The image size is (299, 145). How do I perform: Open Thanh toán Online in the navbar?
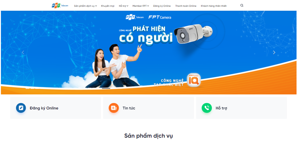pos(186,6)
